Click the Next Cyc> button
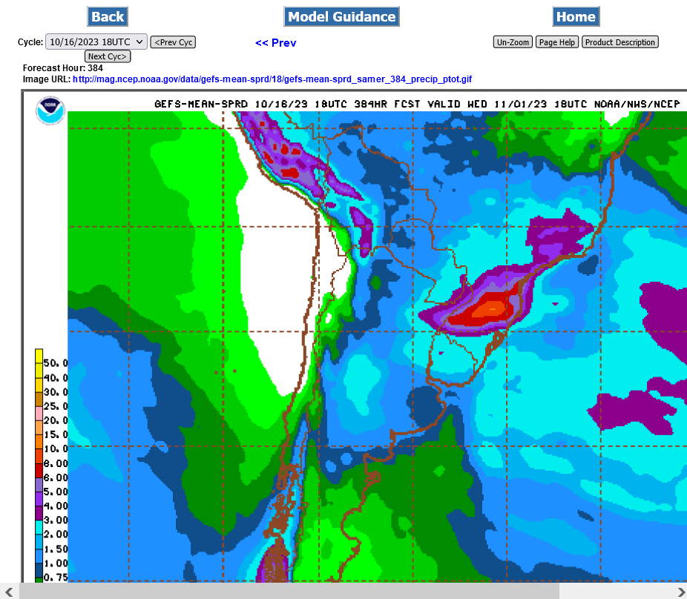The width and height of the screenshot is (687, 599). pos(108,56)
